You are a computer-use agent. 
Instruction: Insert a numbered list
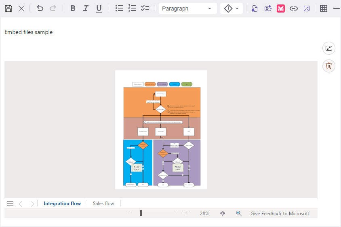132,8
